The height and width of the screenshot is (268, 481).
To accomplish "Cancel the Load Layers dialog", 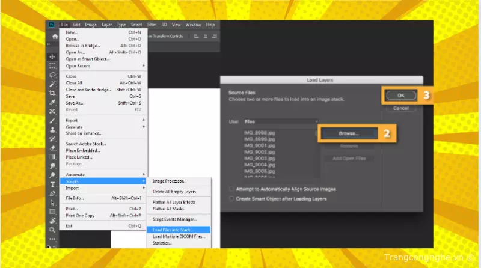I will (400, 108).
